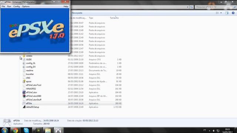Image resolution: width=237 pixels, height=133 pixels.
Task: Sort by the Tipo column header
Action: click(x=91, y=18)
